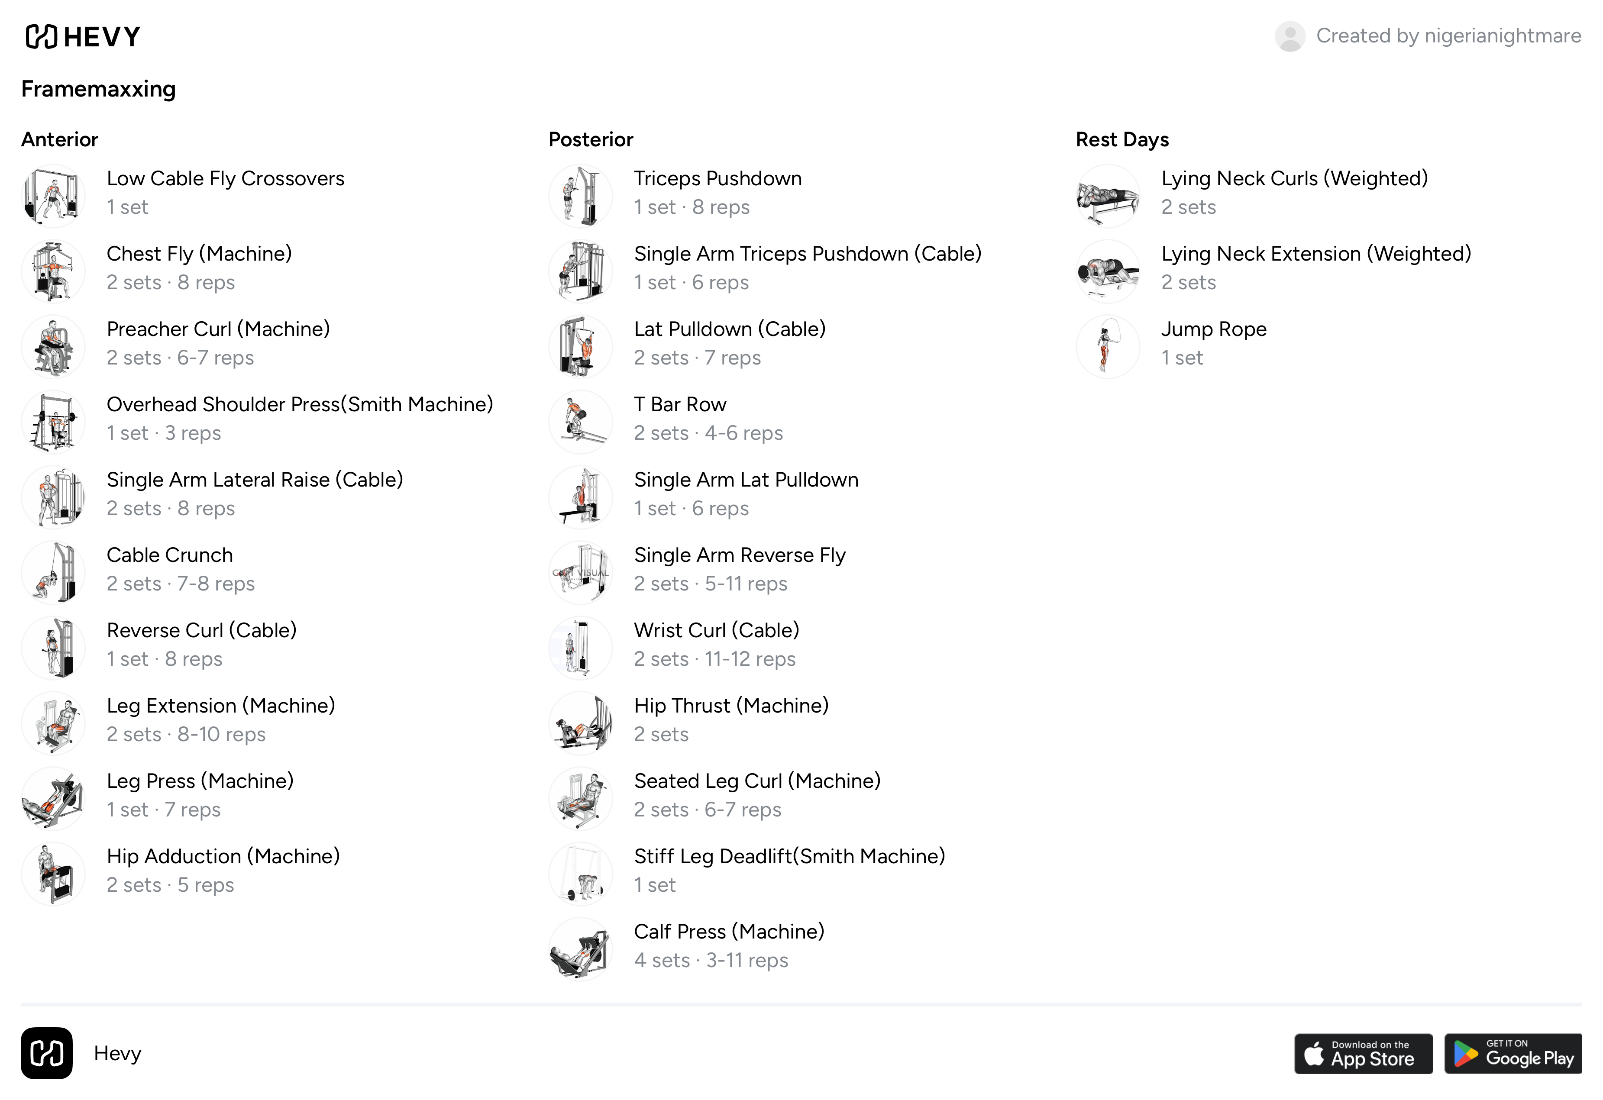Click the Single Arm Reverse Fly thumbnail
The height and width of the screenshot is (1100, 1603).
pyautogui.click(x=581, y=572)
